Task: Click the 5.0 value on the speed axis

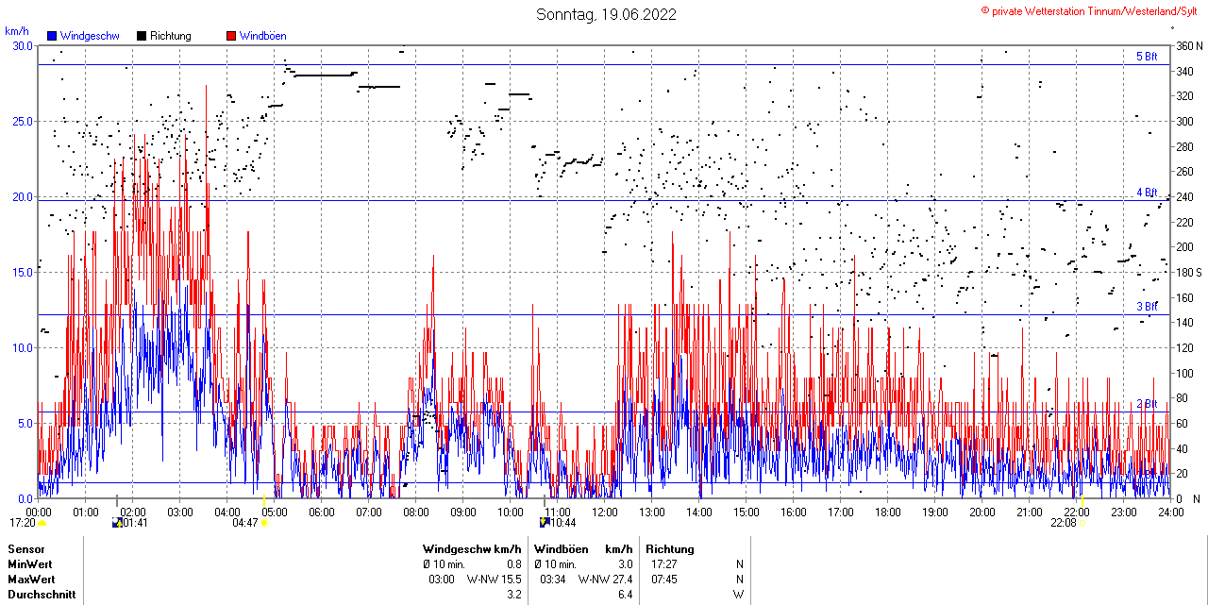Action: click(25, 423)
